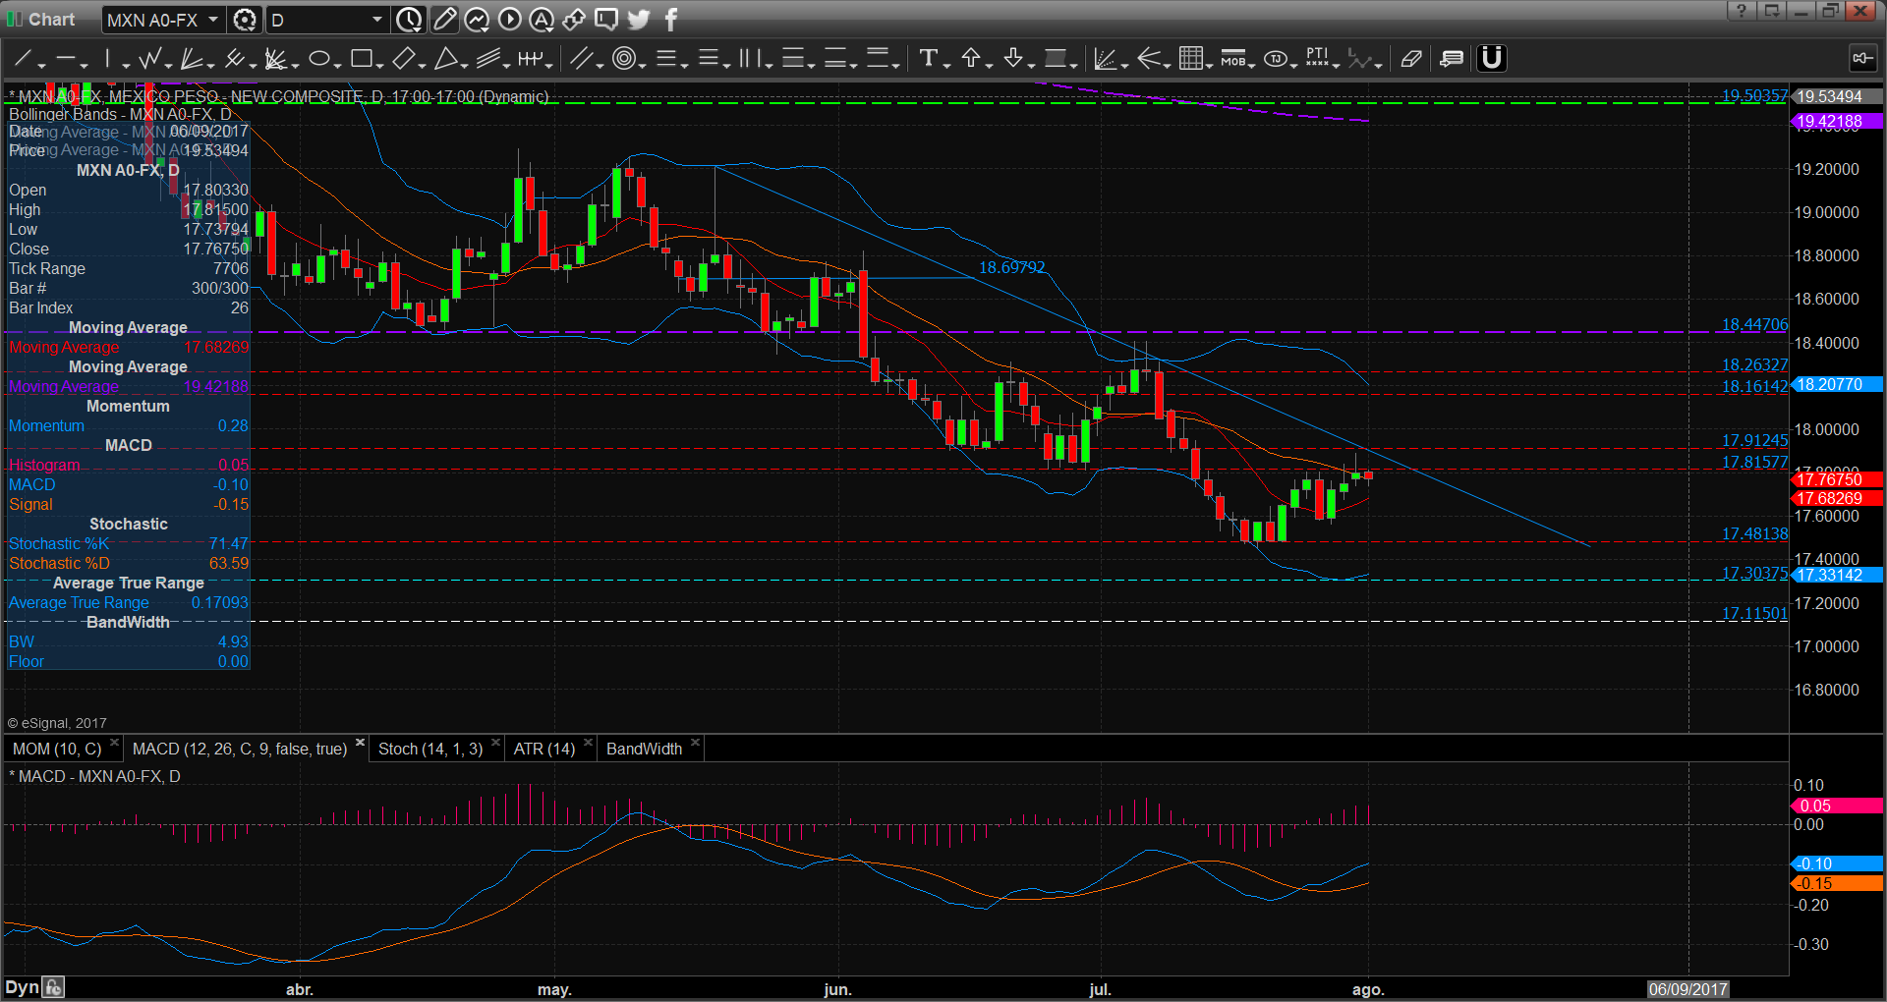This screenshot has height=1002, width=1887.
Task: Click the 18.69792 trendline price label
Action: point(1012,267)
